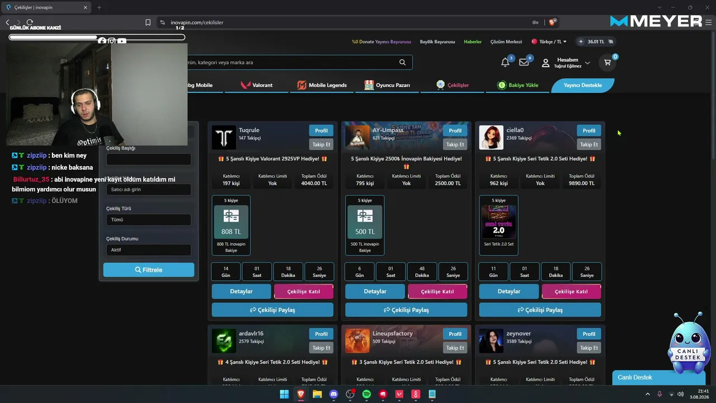Screen dimensions: 716x403
Task: Click ciella0's avatar picture
Action: pos(491,137)
